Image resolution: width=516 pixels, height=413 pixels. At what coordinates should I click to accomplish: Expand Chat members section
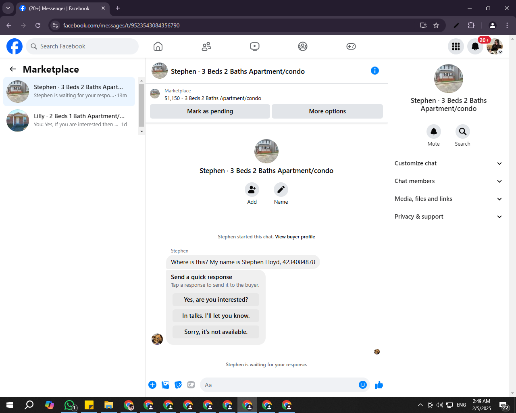click(449, 181)
